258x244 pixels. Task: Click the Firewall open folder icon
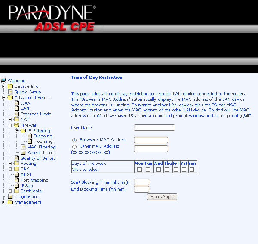[17, 125]
